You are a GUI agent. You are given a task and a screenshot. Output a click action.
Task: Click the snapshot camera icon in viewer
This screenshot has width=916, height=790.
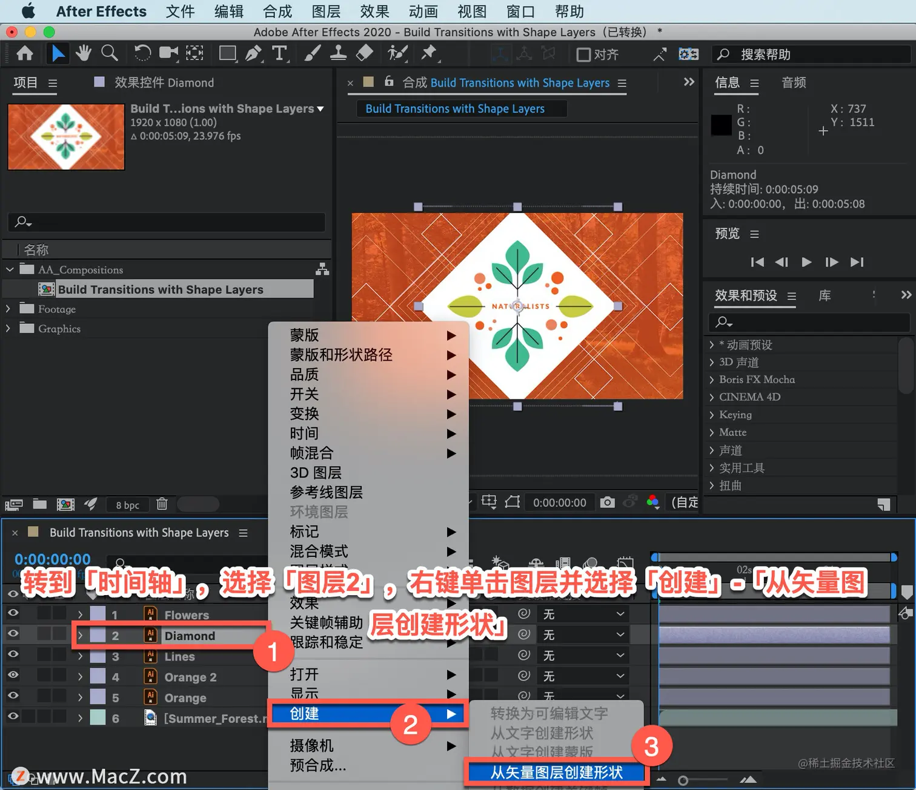607,502
